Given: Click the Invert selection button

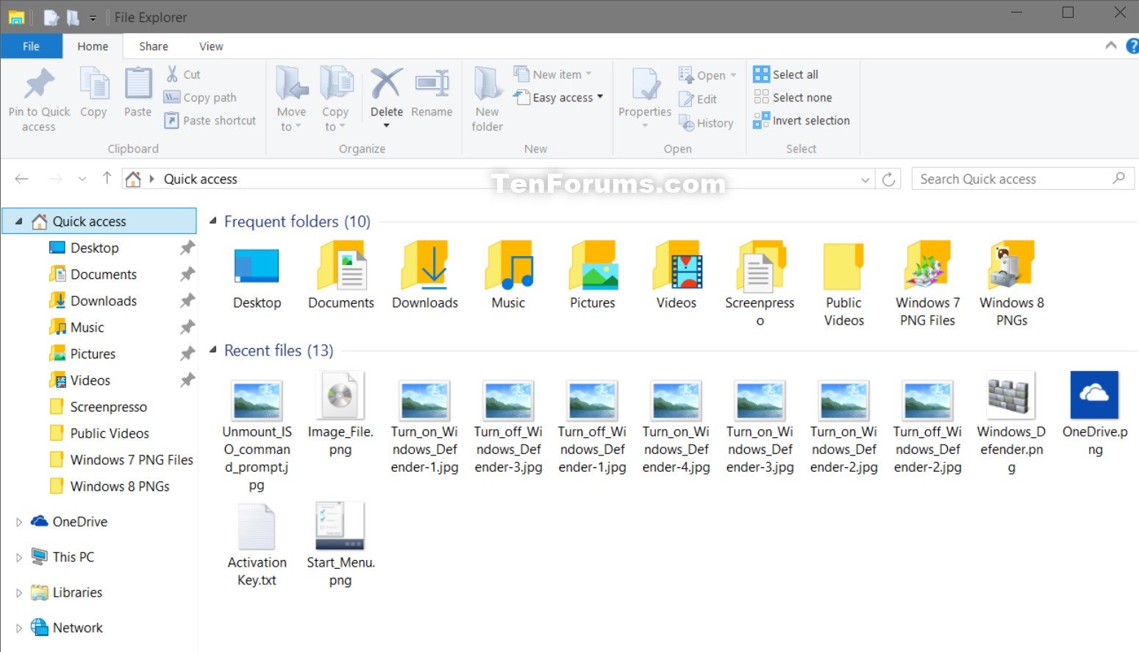Looking at the screenshot, I should tap(802, 121).
